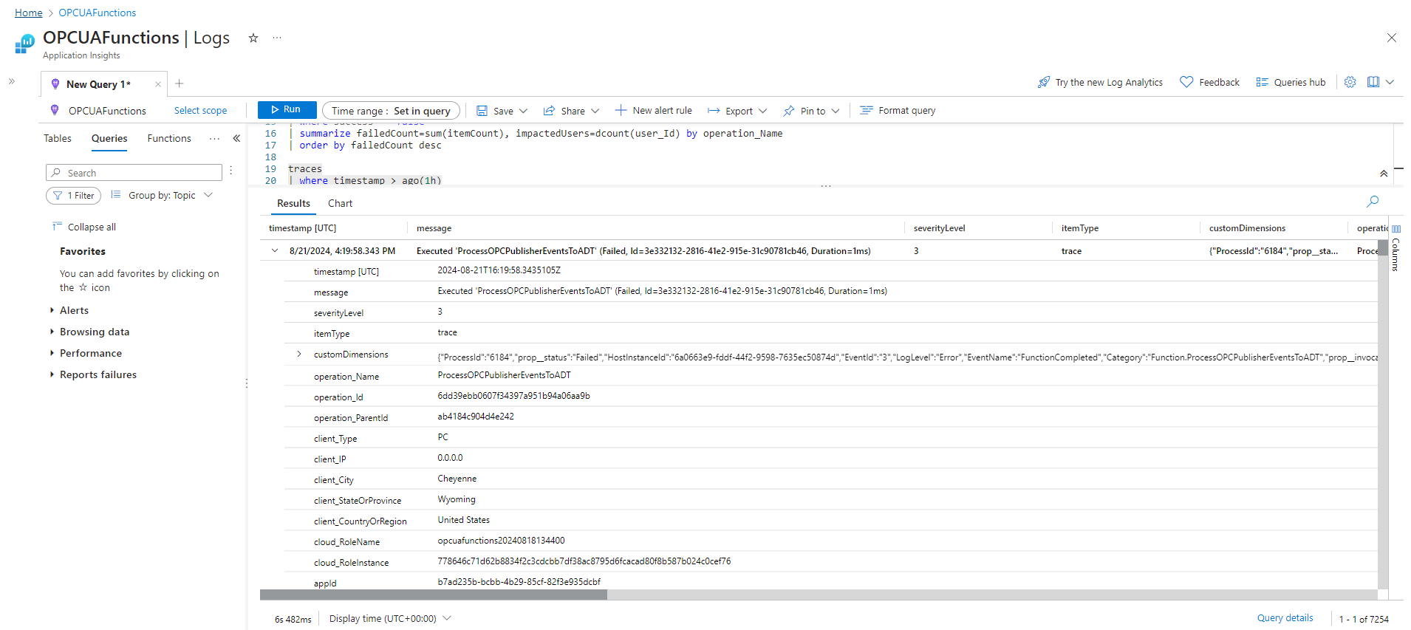Click the Try the new Log Analytics rocket
Viewport: 1411px width, 630px height.
1043,82
